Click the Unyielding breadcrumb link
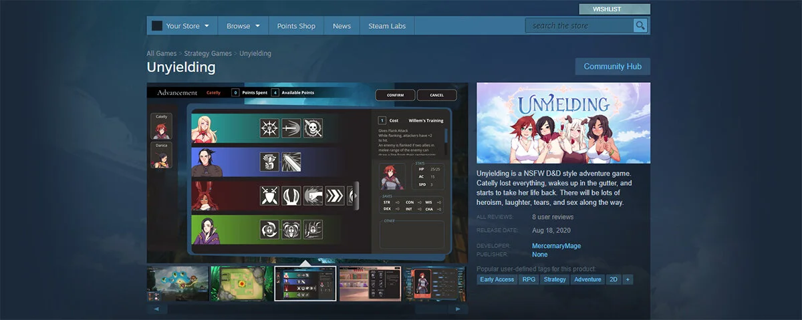 pos(255,53)
